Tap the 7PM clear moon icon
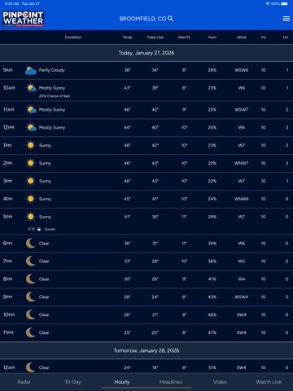The height and width of the screenshot is (391, 293). pyautogui.click(x=30, y=261)
